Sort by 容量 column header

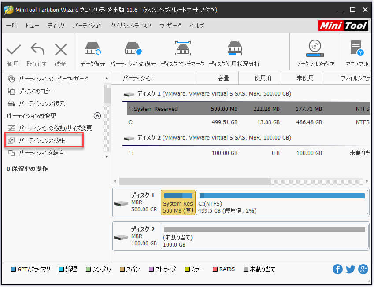pyautogui.click(x=217, y=78)
